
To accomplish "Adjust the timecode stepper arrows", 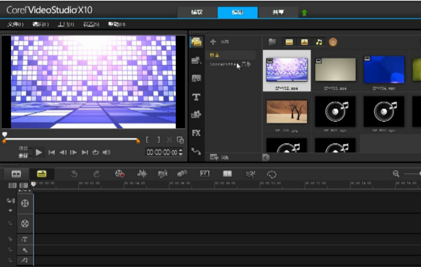I will point(181,152).
